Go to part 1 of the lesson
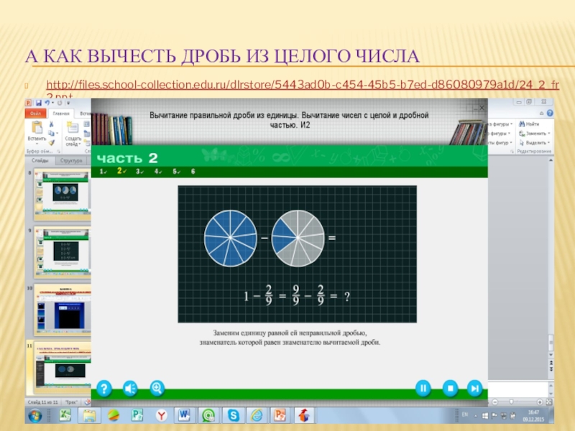This screenshot has height=431, width=575. (103, 172)
